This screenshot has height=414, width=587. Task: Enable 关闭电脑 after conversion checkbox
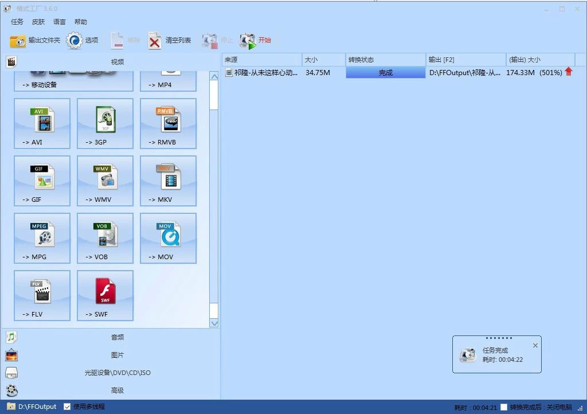pyautogui.click(x=504, y=407)
